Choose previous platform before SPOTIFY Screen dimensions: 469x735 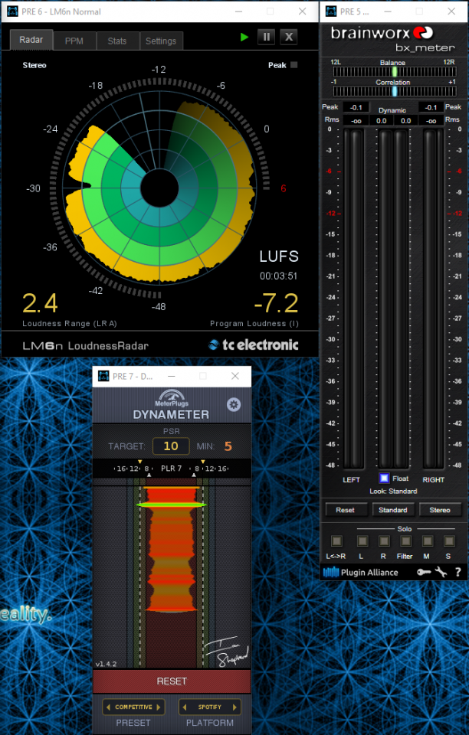185,707
